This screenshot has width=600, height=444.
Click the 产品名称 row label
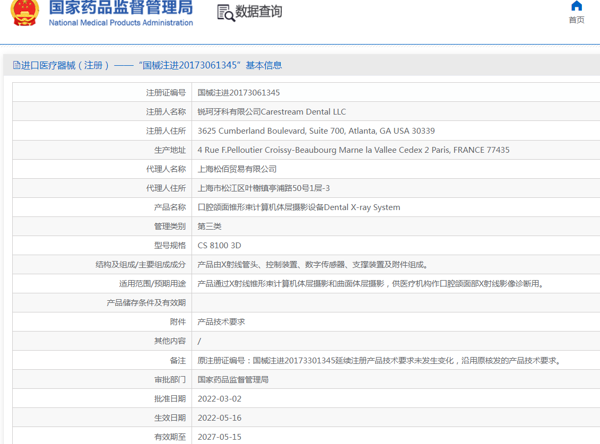click(170, 207)
